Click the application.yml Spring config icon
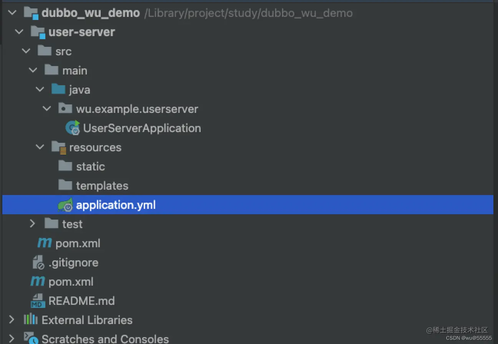498x344 pixels. (x=65, y=205)
